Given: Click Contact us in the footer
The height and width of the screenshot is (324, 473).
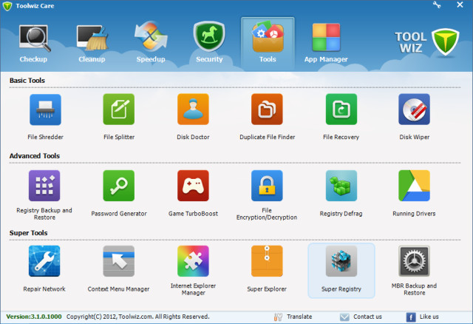Looking at the screenshot, I should coord(361,317).
